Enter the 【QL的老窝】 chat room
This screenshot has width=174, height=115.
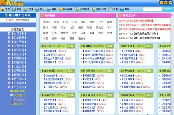click(x=50, y=76)
